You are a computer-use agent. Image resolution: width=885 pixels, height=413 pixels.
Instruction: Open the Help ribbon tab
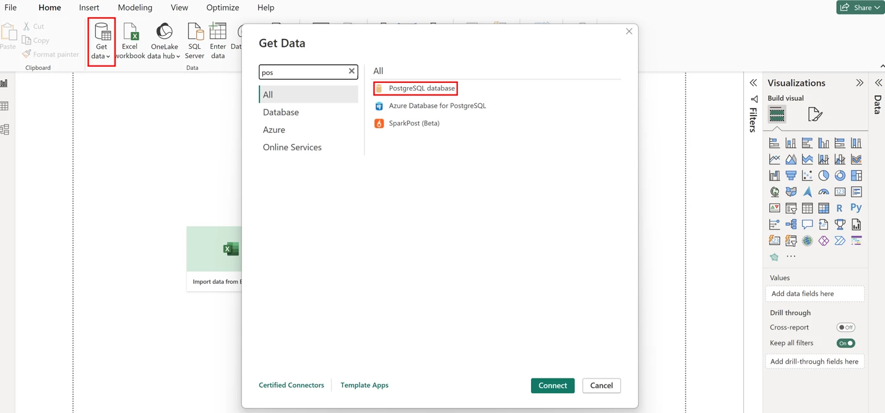tap(265, 7)
